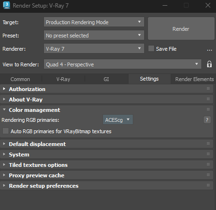Enable Auto RGB primaries for VRayBitmap textures

click(x=6, y=131)
